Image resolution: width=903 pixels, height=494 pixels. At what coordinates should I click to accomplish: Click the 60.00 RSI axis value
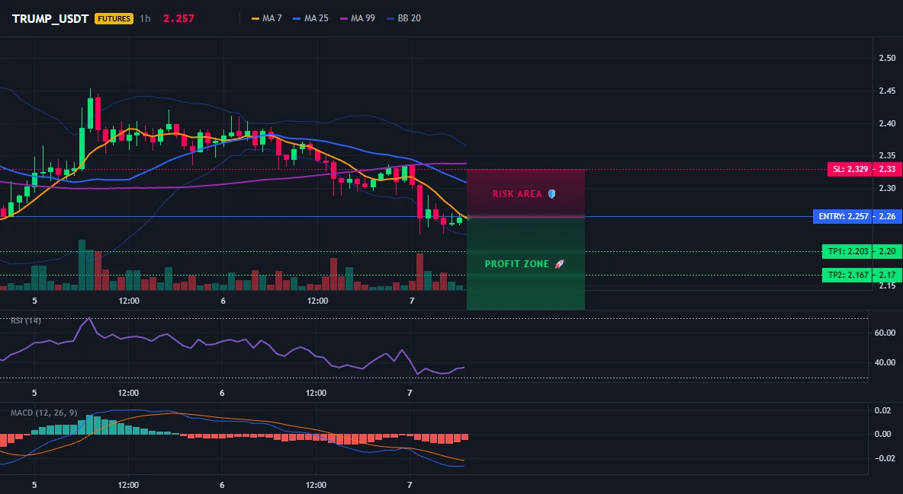click(x=885, y=333)
